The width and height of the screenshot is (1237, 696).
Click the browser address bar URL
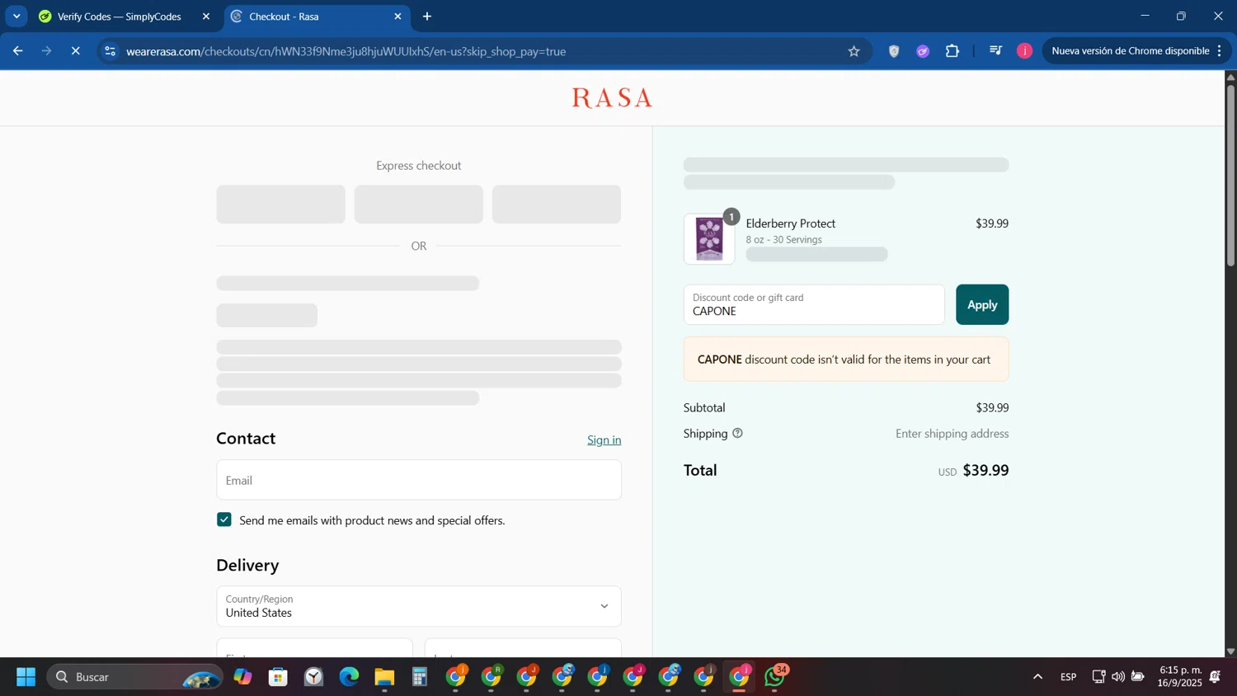pyautogui.click(x=346, y=51)
